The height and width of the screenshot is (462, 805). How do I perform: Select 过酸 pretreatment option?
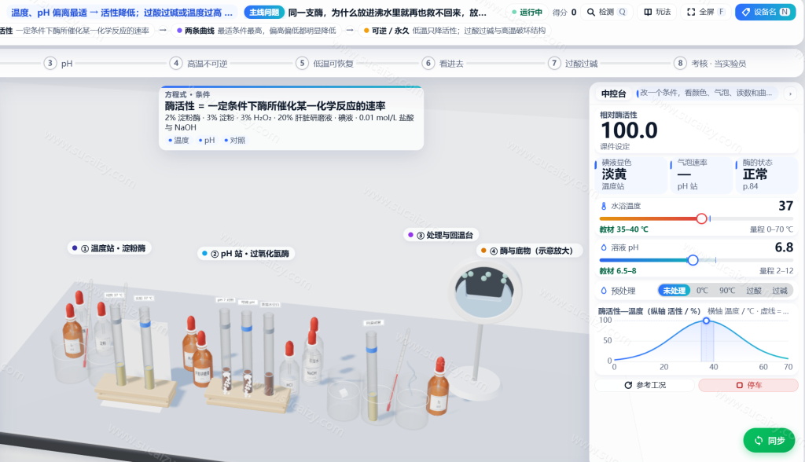coord(754,291)
